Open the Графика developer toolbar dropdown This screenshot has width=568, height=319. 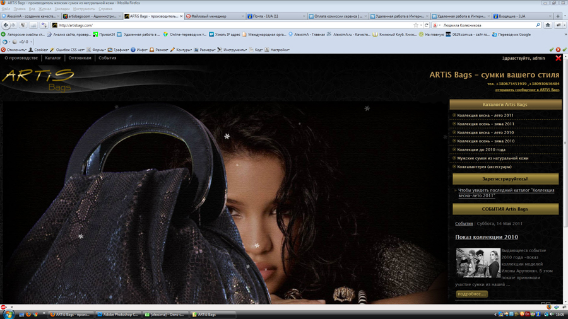[118, 50]
